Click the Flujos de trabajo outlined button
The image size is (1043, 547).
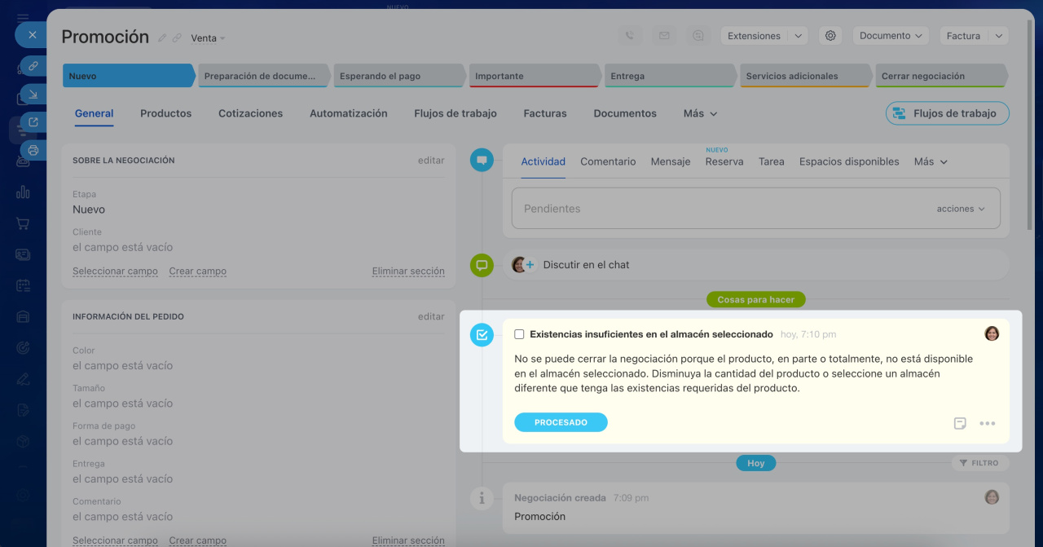947,113
